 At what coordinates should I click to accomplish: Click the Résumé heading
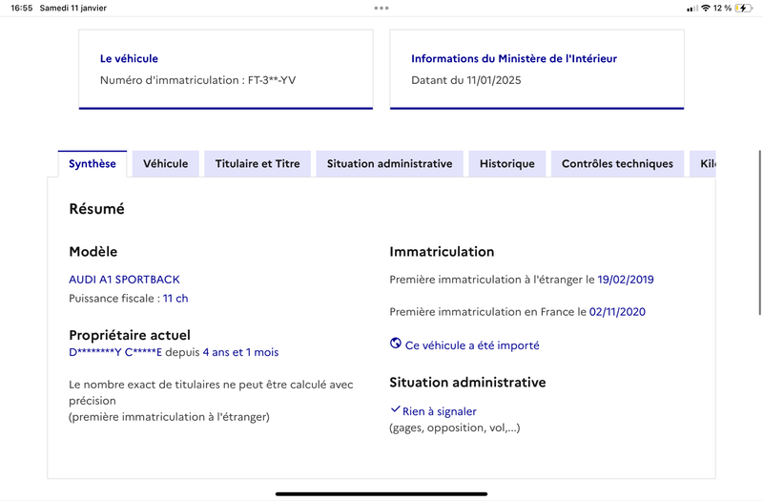tap(97, 209)
